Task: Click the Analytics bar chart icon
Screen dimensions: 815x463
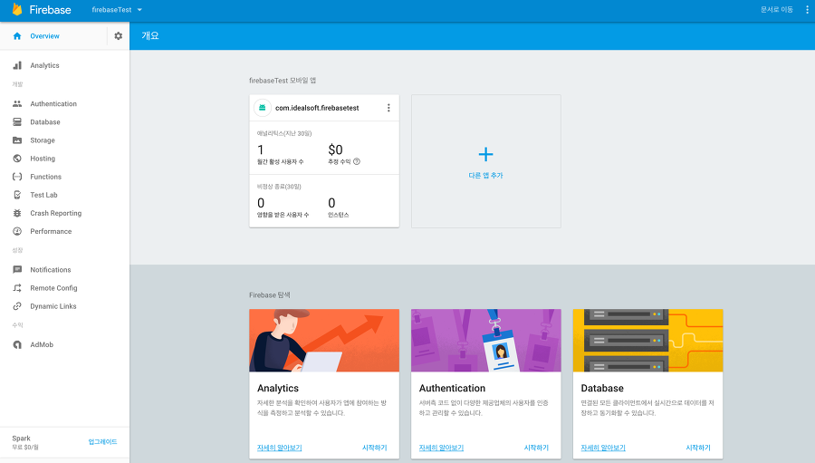Action: click(x=17, y=65)
